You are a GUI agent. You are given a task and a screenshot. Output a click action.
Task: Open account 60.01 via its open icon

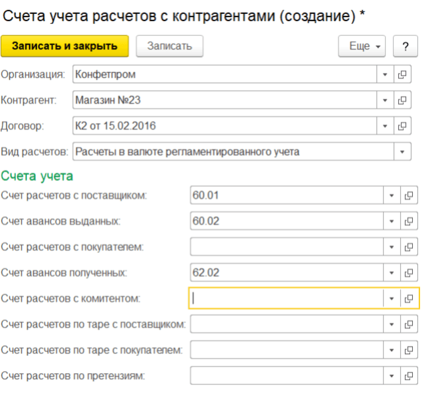click(x=409, y=196)
